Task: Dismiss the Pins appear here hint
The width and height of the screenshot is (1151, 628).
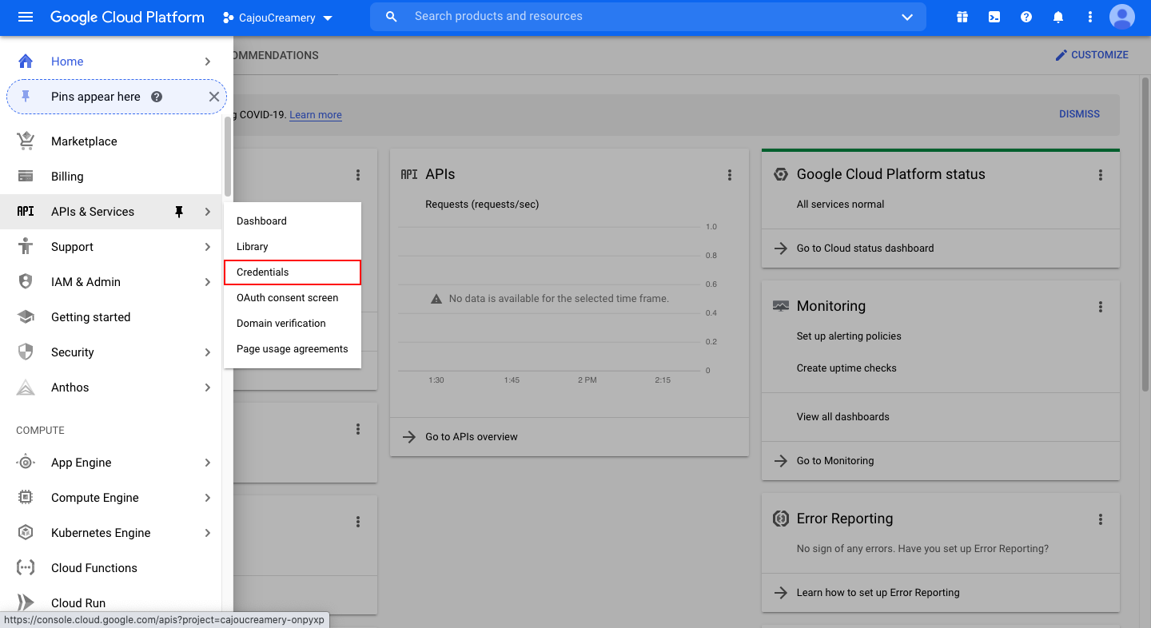Action: point(213,97)
